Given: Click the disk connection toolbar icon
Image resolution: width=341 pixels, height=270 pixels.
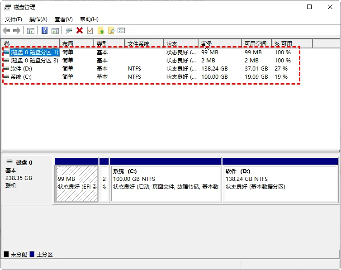Looking at the screenshot, I should coord(69,31).
